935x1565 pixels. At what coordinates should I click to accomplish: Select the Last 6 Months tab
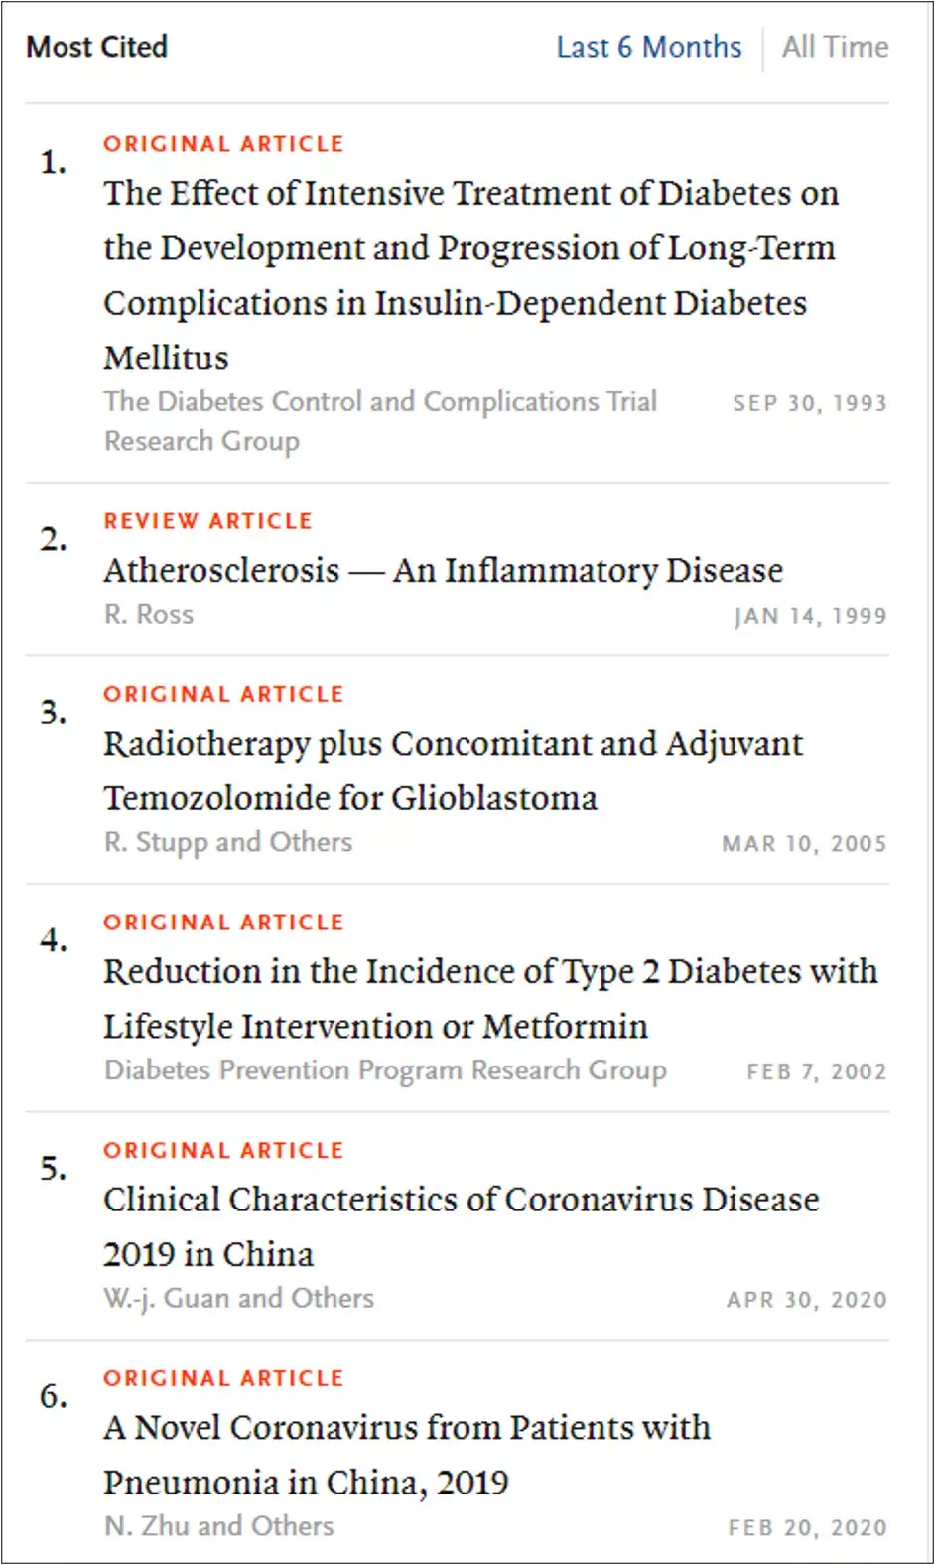(x=648, y=46)
